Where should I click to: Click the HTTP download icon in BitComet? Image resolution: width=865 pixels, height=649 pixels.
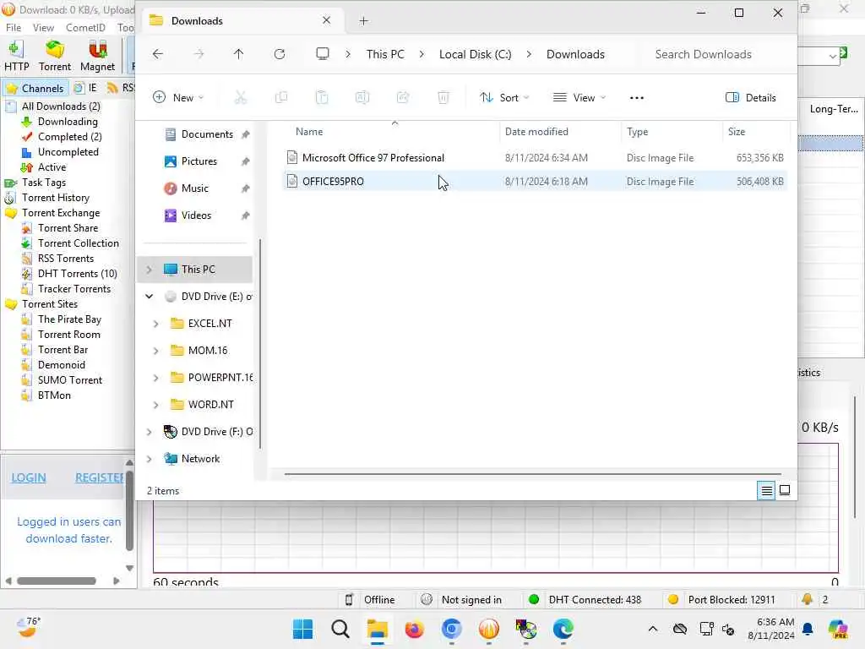click(x=16, y=56)
